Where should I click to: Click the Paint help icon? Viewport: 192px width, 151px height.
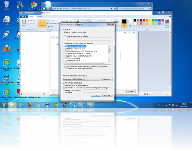(170, 16)
